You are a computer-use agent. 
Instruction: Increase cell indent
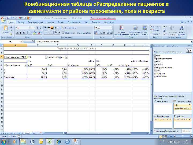[x=59, y=33]
